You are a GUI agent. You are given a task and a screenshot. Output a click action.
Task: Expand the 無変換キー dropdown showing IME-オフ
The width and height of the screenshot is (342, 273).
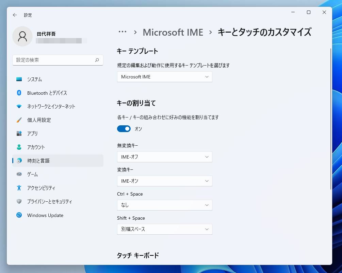[164, 157]
